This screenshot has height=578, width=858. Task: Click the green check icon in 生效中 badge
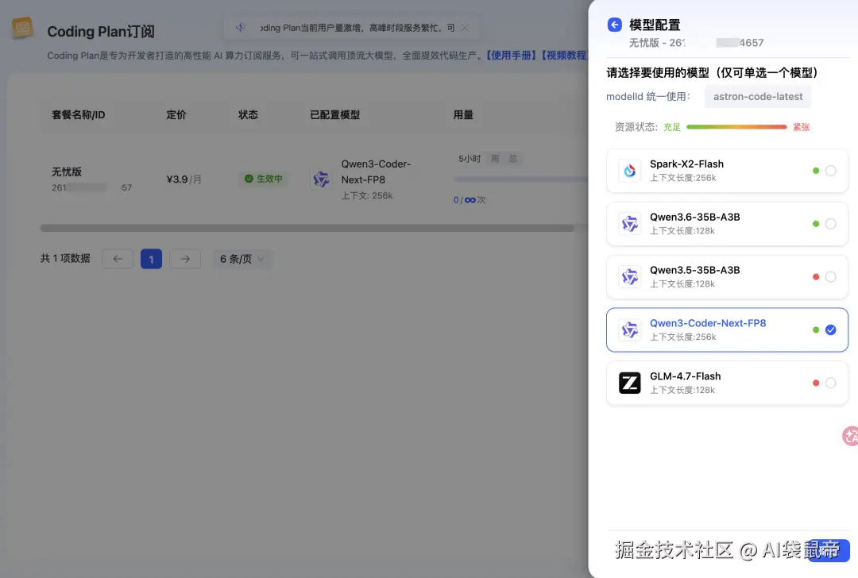249,179
